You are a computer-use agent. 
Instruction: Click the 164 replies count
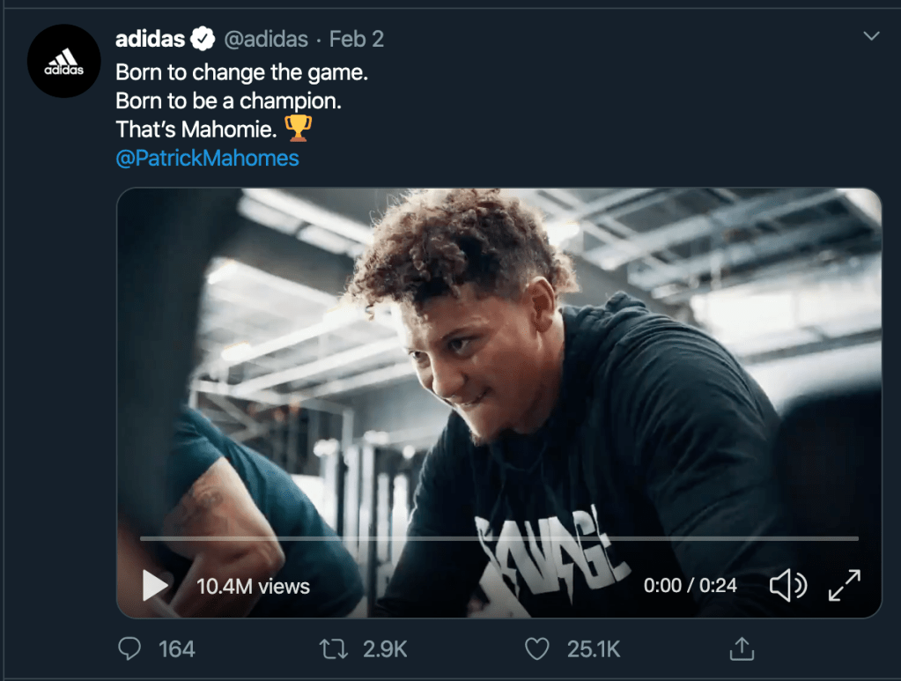(x=176, y=649)
